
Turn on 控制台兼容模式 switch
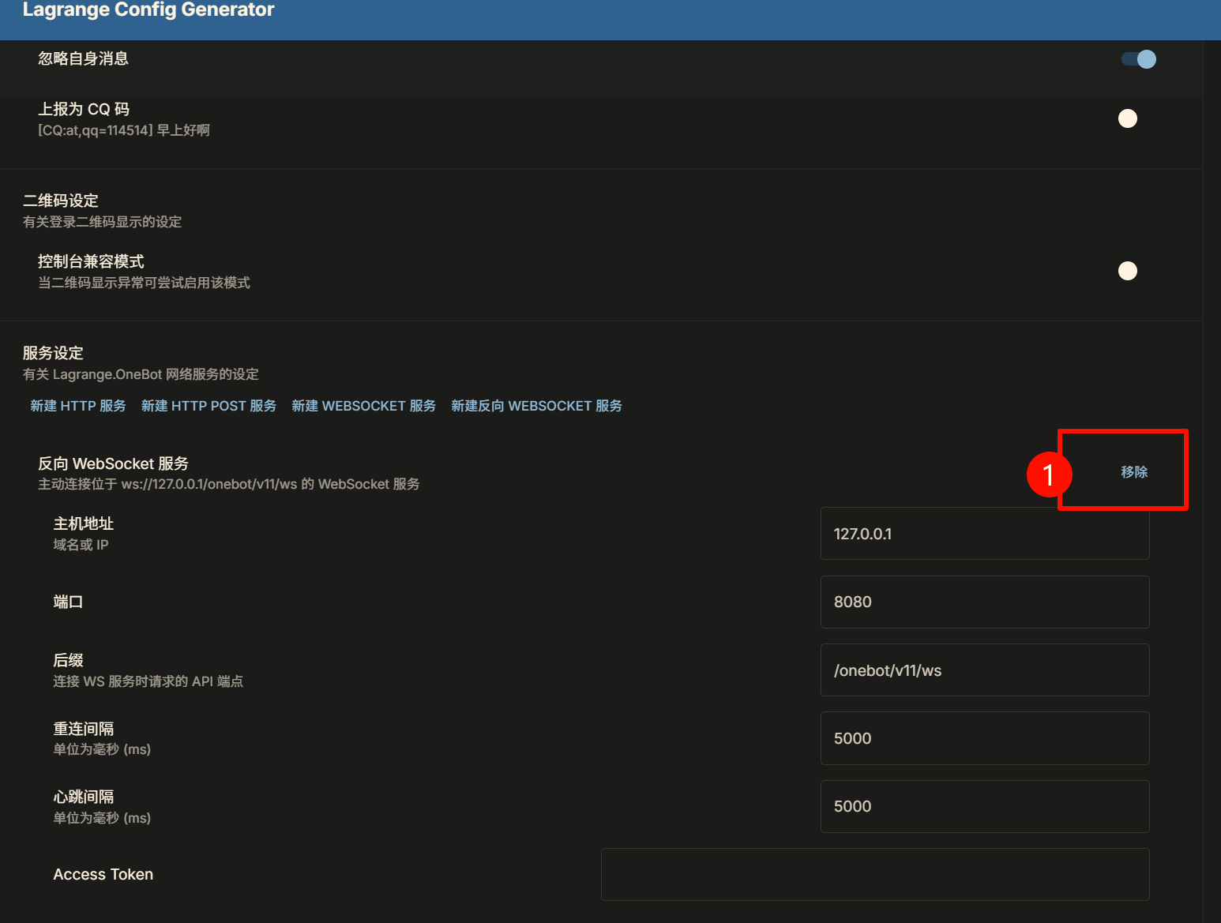pyautogui.click(x=1128, y=271)
